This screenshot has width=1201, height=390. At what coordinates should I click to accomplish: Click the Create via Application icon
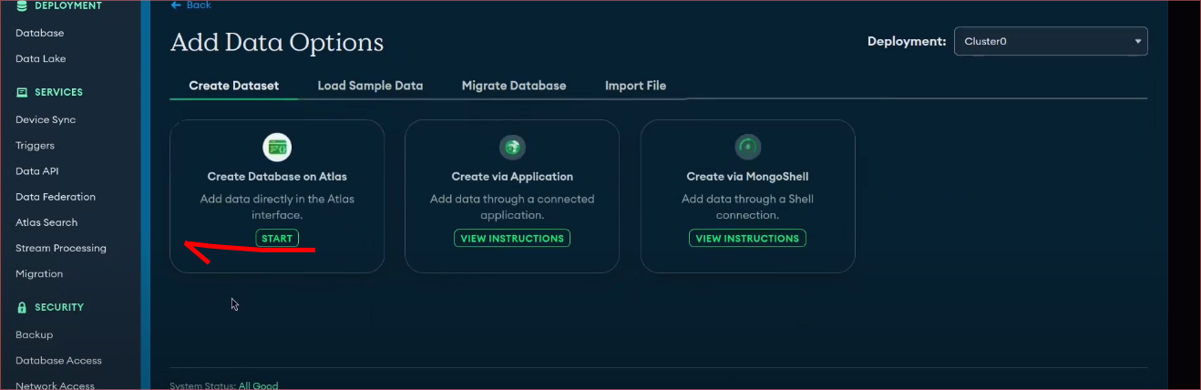(512, 147)
